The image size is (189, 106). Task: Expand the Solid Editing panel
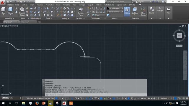tap(36, 18)
